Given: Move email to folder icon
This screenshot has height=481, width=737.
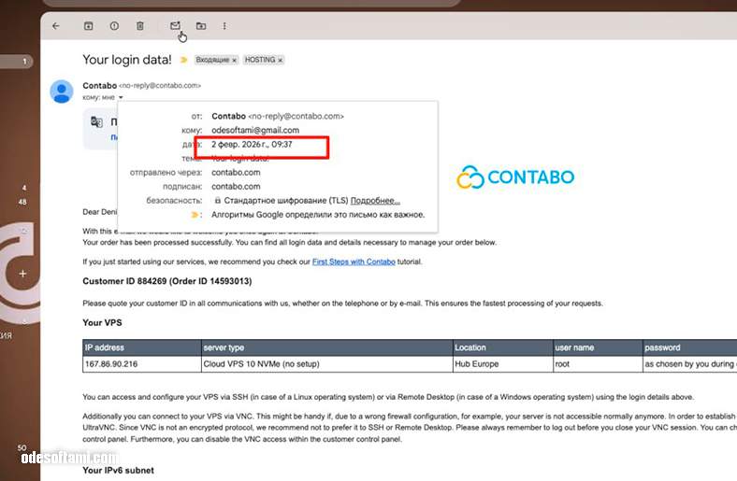Looking at the screenshot, I should pos(201,26).
